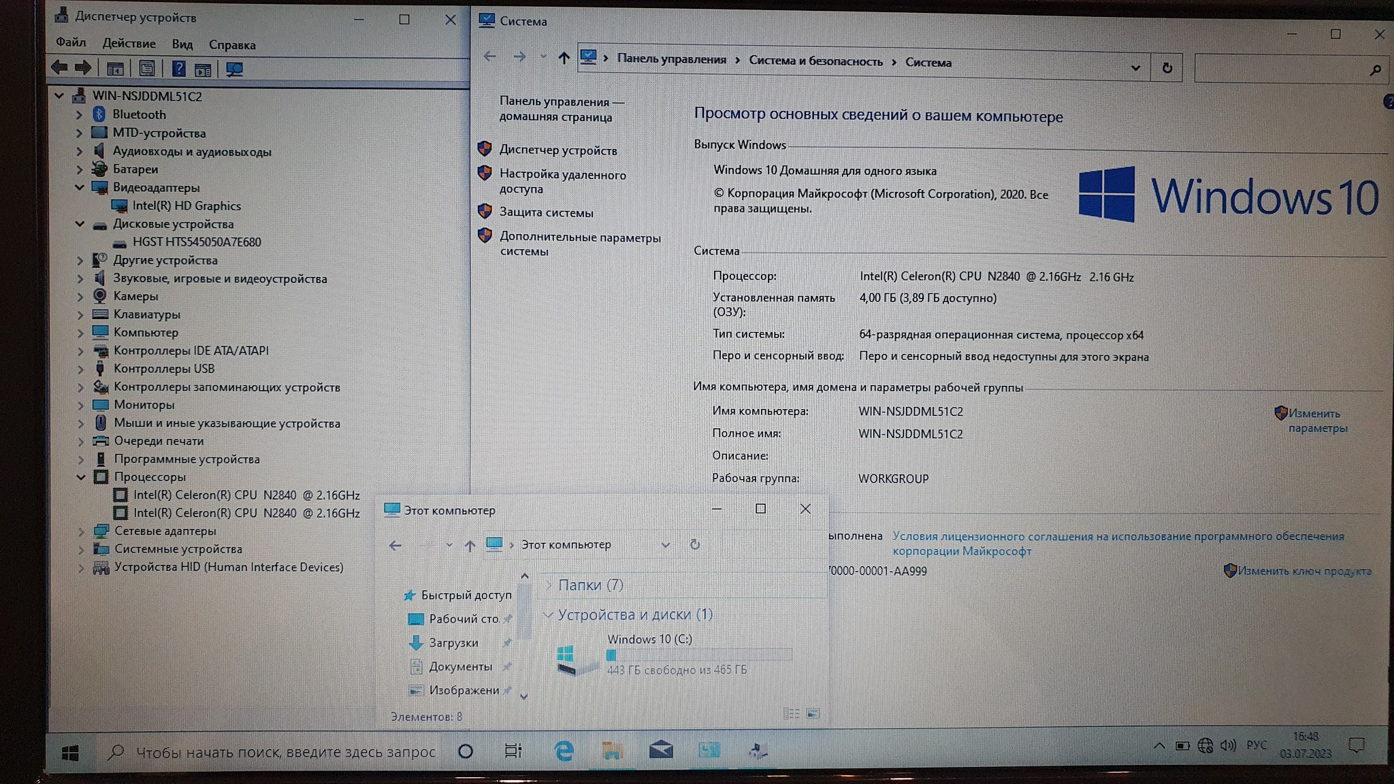The image size is (1394, 784).
Task: Collapse Устройства и диски section
Action: pos(548,615)
